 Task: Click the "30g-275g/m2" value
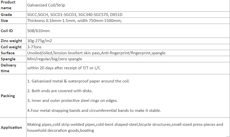pyautogui.click(x=39, y=41)
